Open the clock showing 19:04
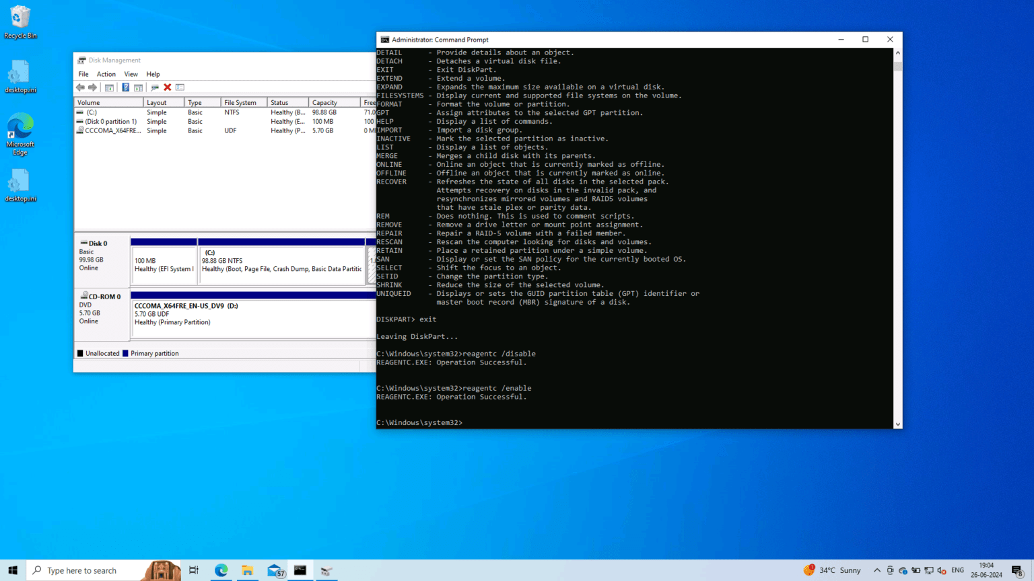The height and width of the screenshot is (581, 1034). [986, 570]
